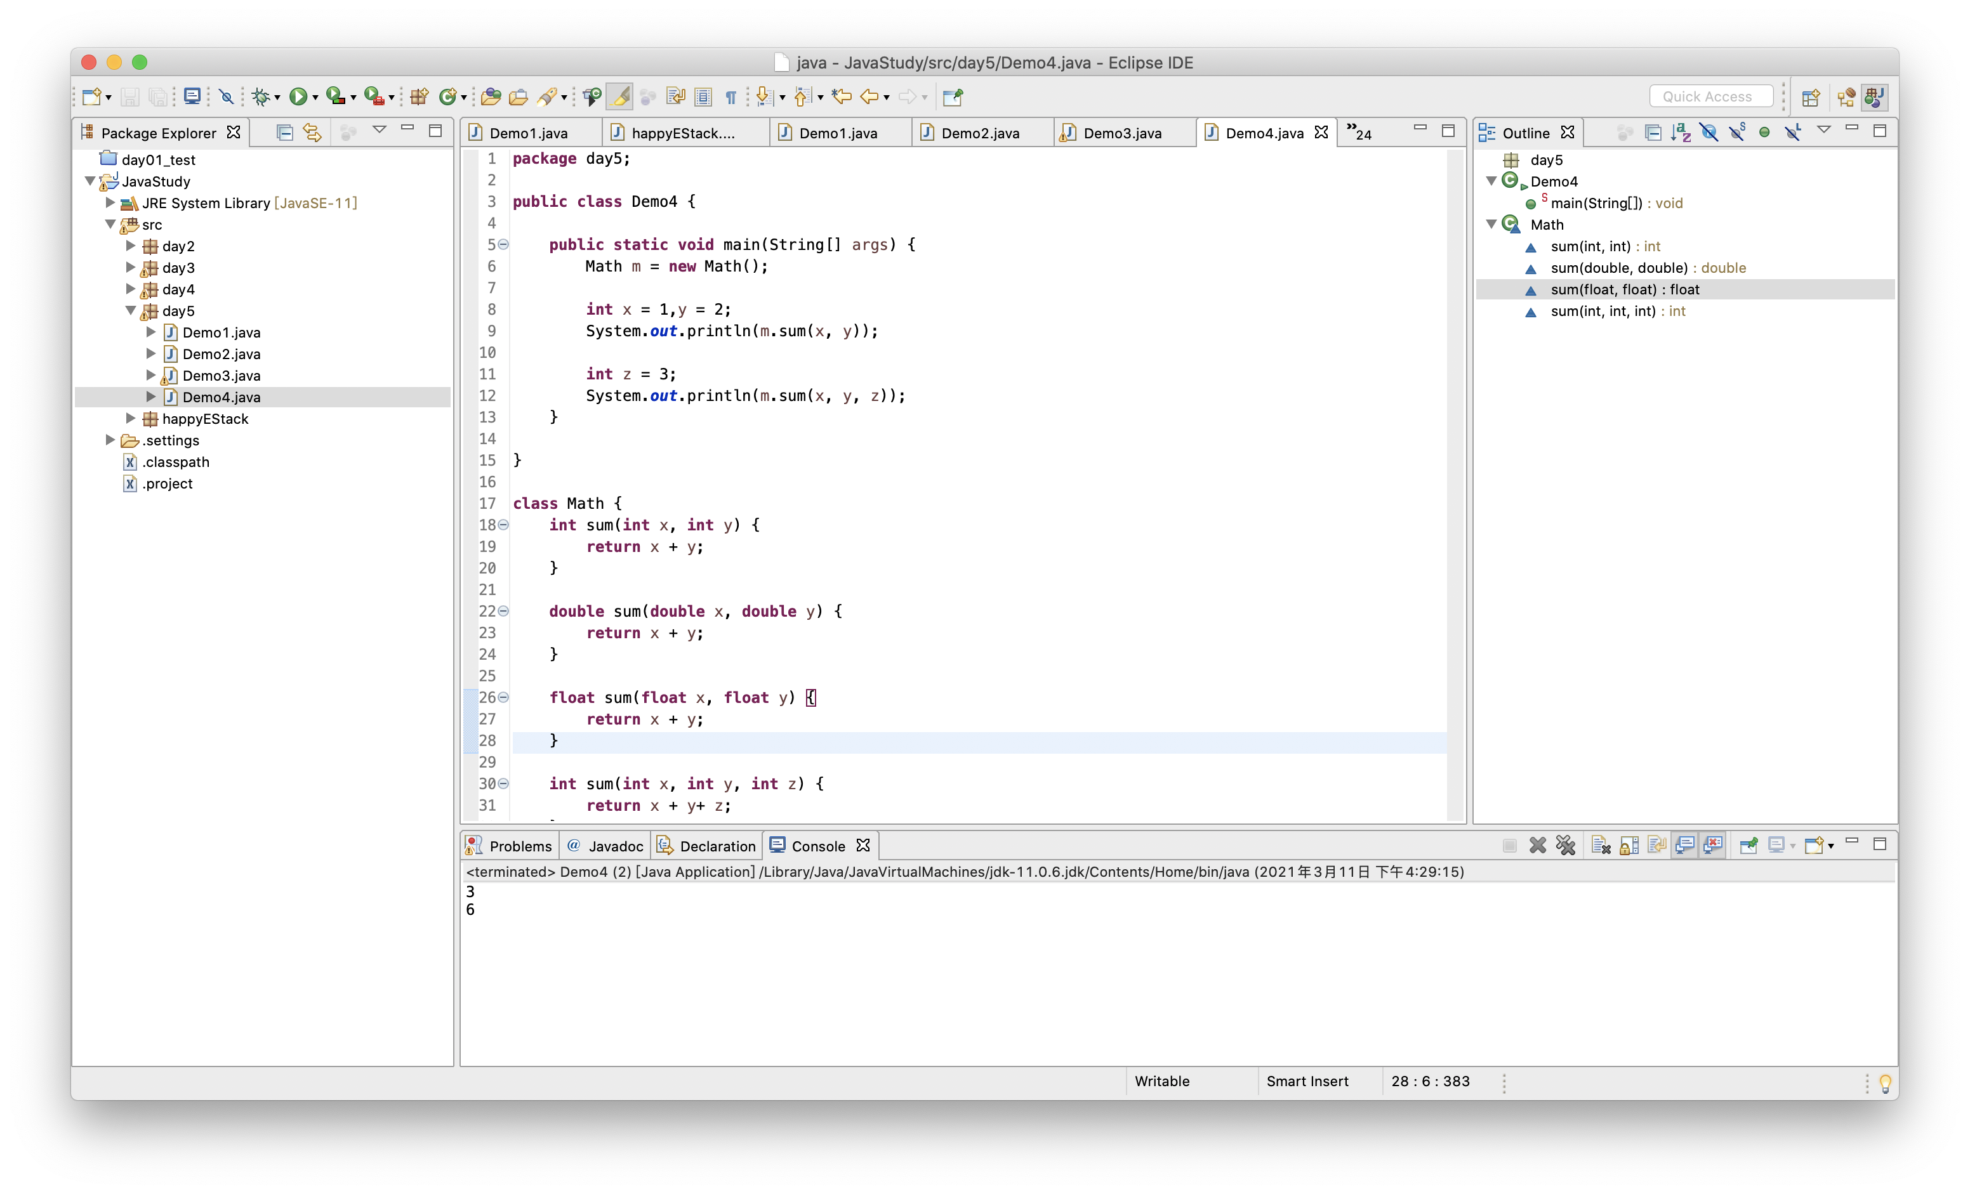Toggle Show Console When Standard Out Changes

click(1684, 845)
